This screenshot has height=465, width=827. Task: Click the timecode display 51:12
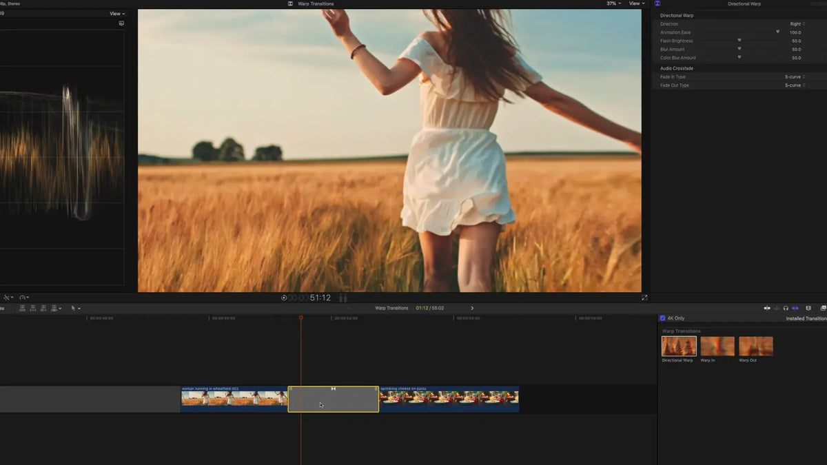320,298
